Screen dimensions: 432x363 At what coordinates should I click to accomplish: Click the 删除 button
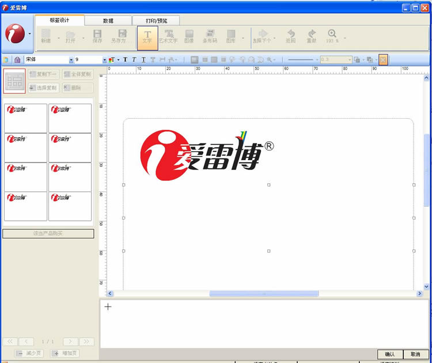tap(78, 88)
